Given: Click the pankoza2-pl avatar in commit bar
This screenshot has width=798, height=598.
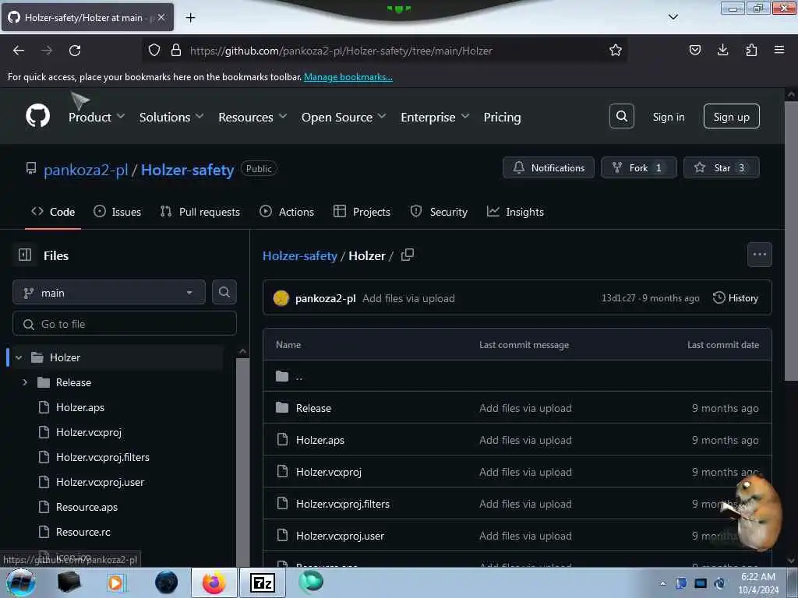Looking at the screenshot, I should [x=281, y=298].
